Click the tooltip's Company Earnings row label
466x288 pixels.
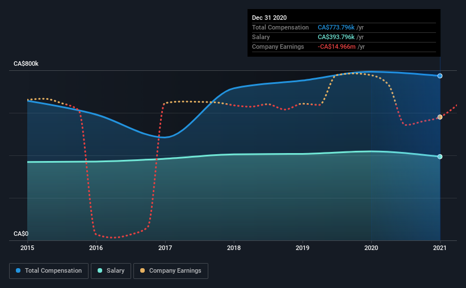point(278,46)
